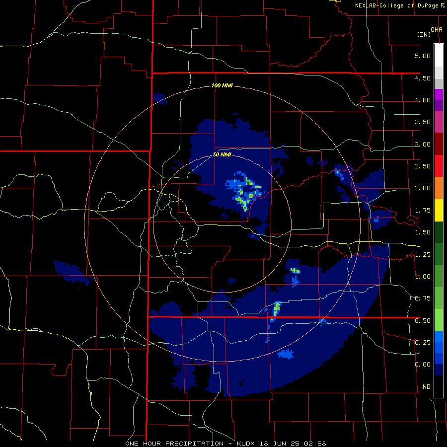Click the 1.50 legend value
The width and height of the screenshot is (447, 447).
click(423, 232)
